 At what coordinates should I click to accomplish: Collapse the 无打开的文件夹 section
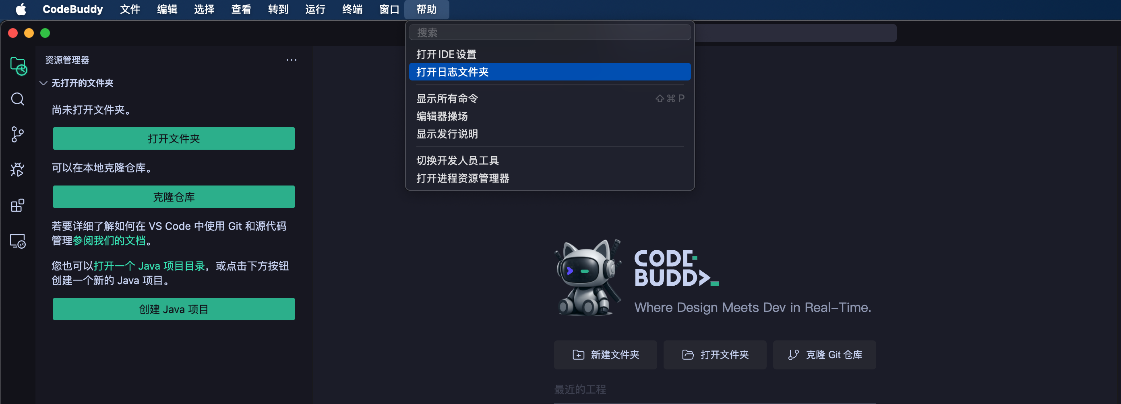[x=43, y=83]
